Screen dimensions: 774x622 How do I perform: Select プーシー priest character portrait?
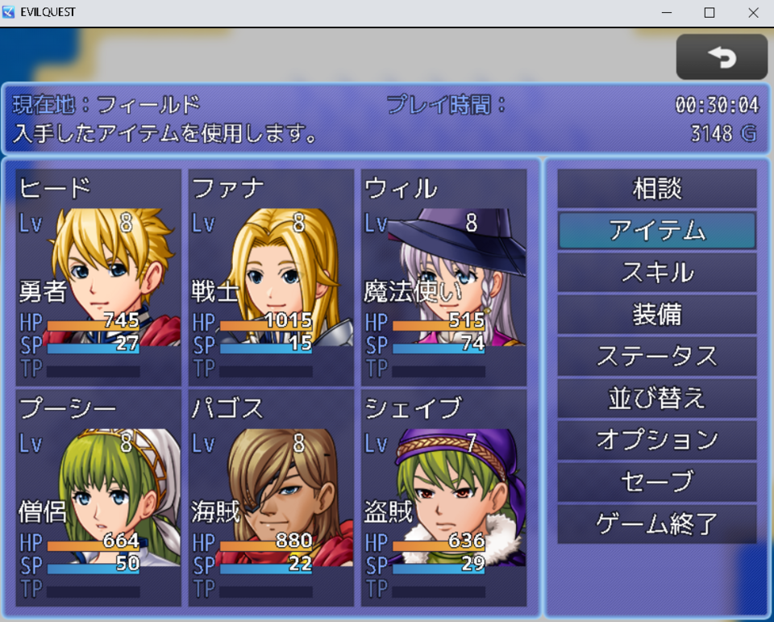[98, 498]
